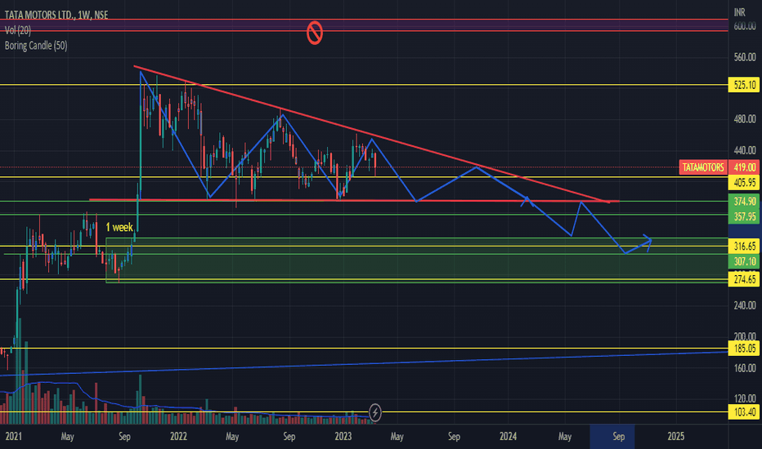Click the 480.00 price axis value
Screen dimensions: 762x449
(745, 119)
